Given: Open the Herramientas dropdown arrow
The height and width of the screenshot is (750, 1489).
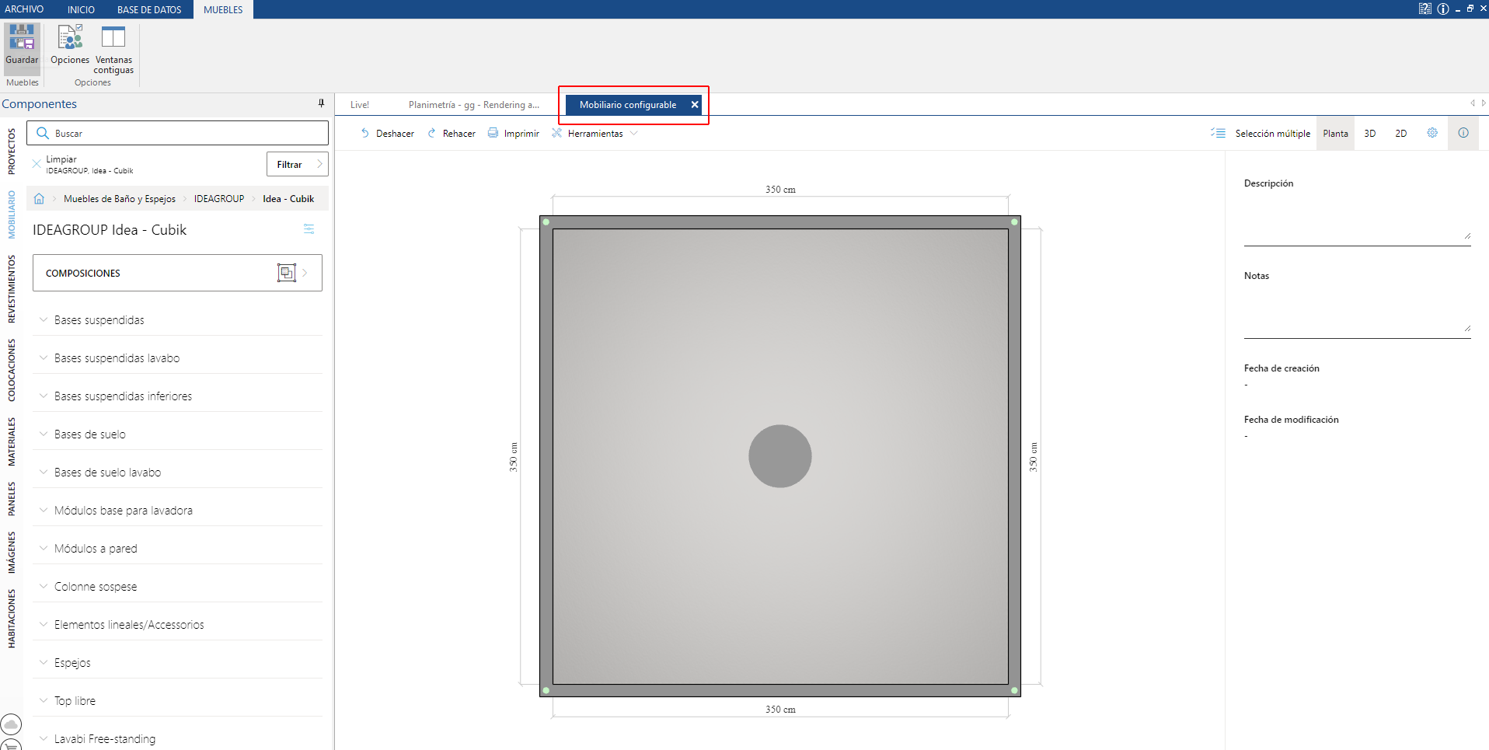Looking at the screenshot, I should (634, 133).
